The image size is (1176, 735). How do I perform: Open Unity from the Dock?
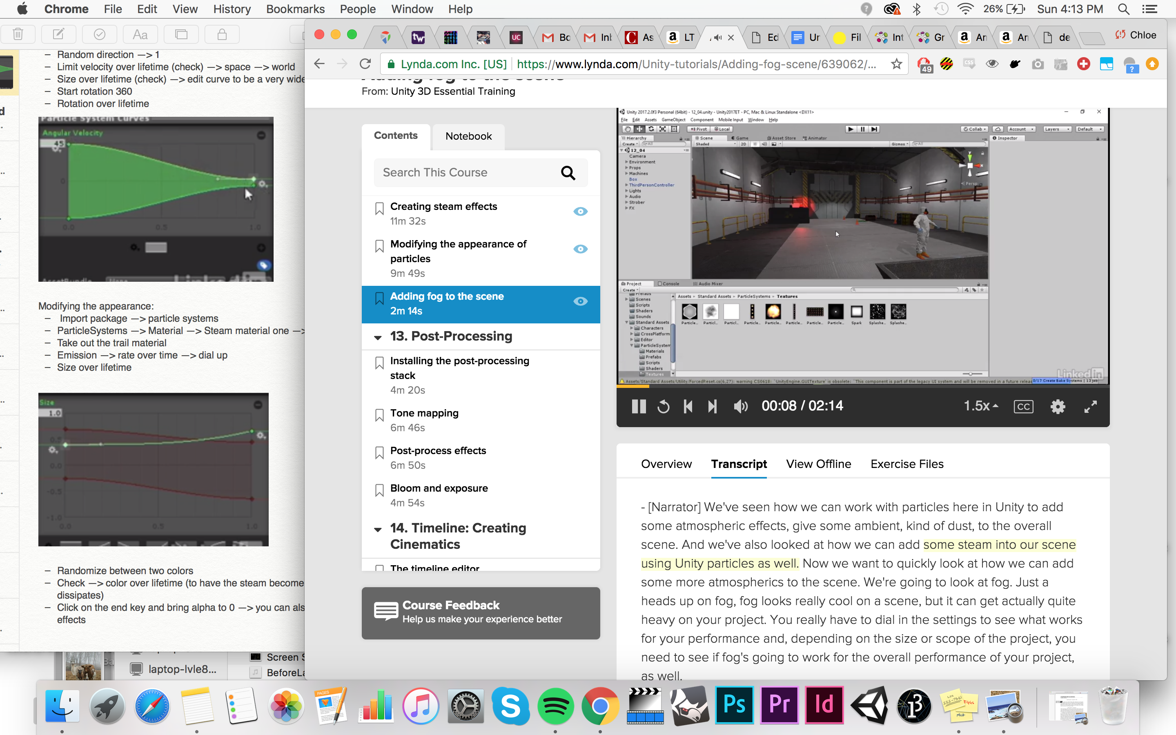coord(869,704)
